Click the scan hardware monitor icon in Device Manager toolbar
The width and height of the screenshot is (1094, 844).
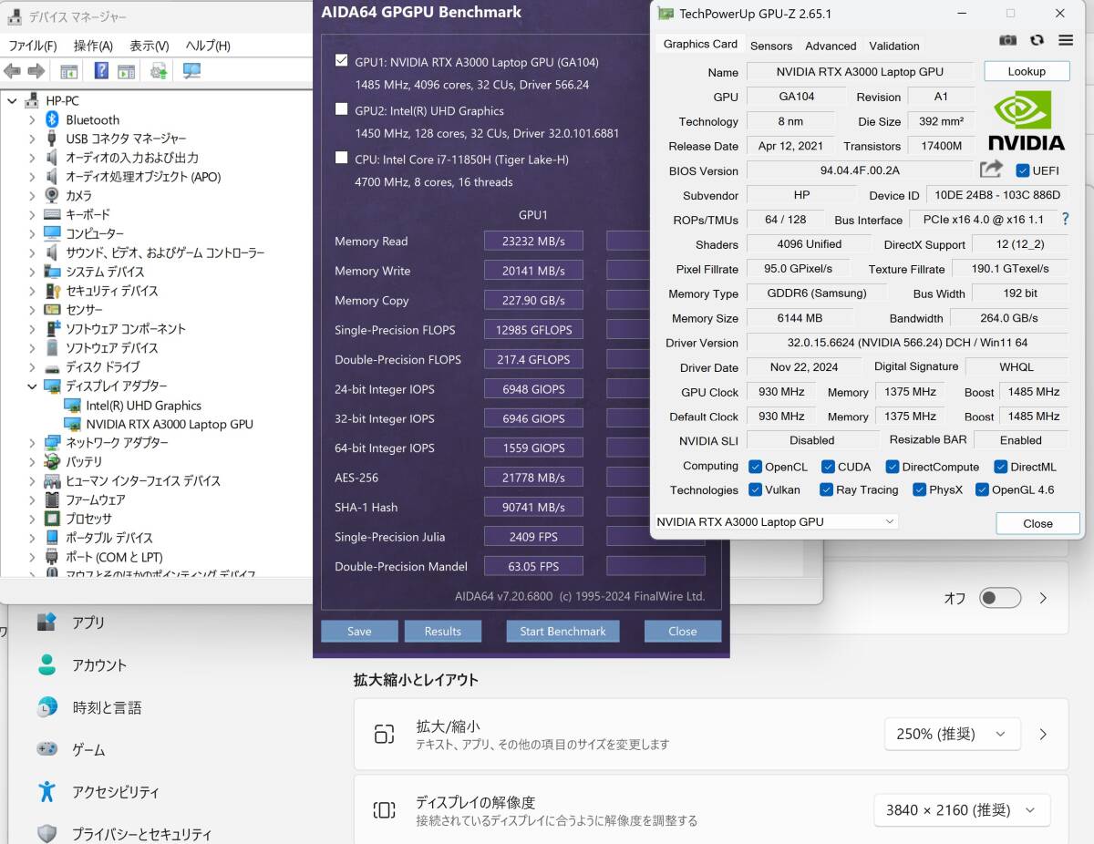pyautogui.click(x=191, y=71)
